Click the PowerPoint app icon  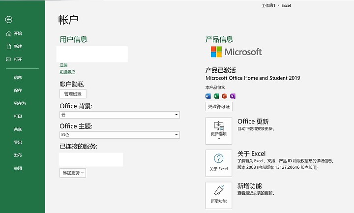224,96
